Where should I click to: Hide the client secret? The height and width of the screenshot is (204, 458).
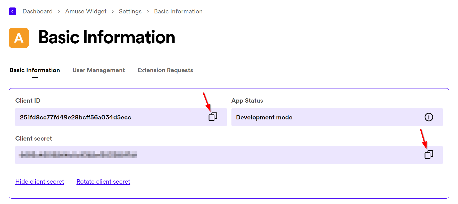pos(40,182)
